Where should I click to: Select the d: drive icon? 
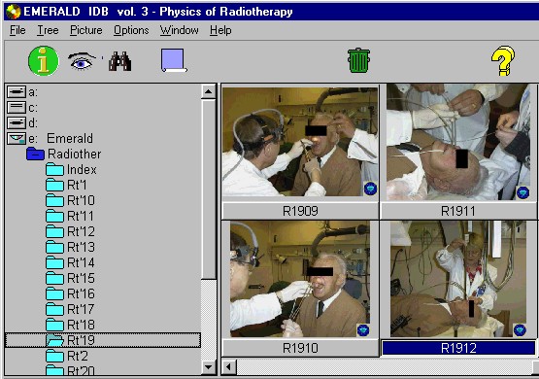17,122
